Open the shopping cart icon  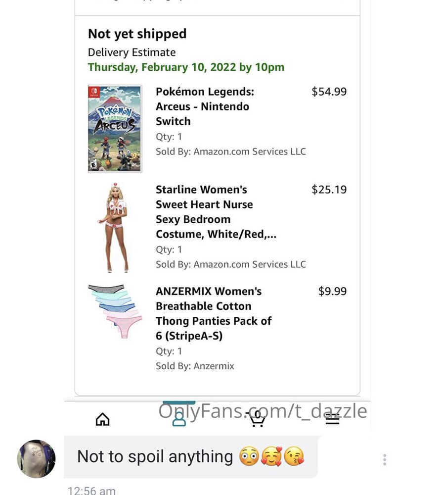[x=257, y=419]
